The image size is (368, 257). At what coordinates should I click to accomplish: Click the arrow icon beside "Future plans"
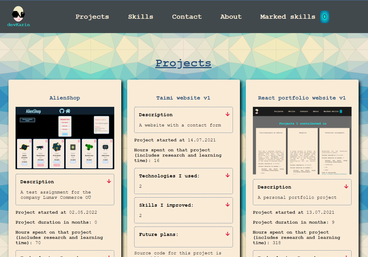[x=227, y=234]
